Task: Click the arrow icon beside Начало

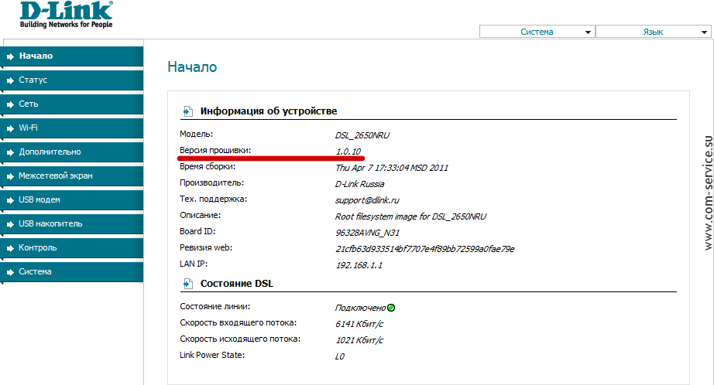Action: pos(10,56)
